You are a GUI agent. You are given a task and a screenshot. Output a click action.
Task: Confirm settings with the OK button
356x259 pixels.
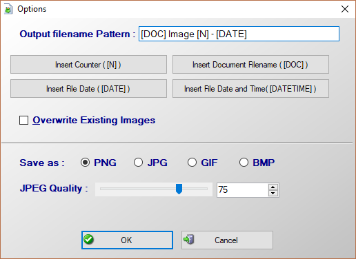tap(127, 240)
